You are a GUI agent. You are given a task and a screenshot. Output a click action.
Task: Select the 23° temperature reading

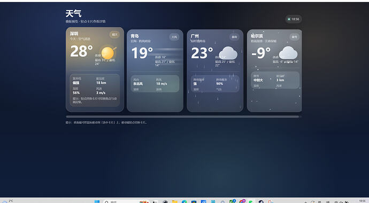point(202,53)
